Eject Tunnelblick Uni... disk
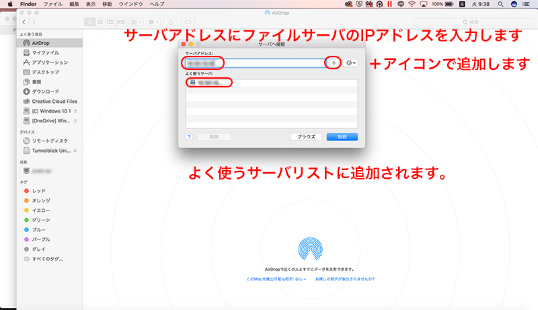Screen dimensions: 538x310 click(75, 151)
